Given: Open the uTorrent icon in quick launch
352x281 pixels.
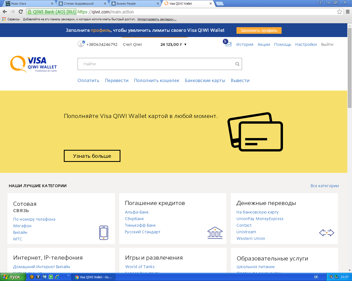Looking at the screenshot, I should (x=51, y=277).
